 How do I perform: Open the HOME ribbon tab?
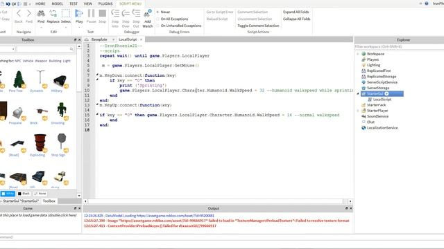(40, 3)
